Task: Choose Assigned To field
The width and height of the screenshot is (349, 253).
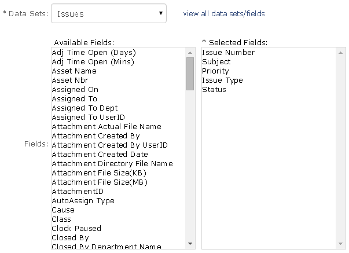Action: [74, 99]
